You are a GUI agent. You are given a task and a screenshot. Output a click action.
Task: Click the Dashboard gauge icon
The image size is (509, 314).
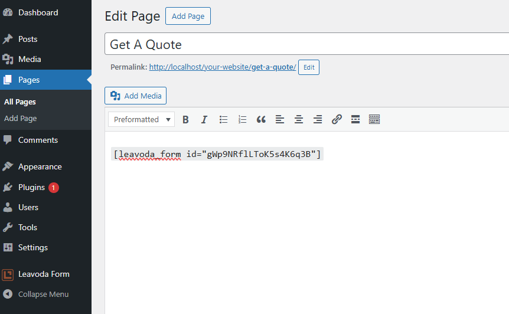[8, 12]
